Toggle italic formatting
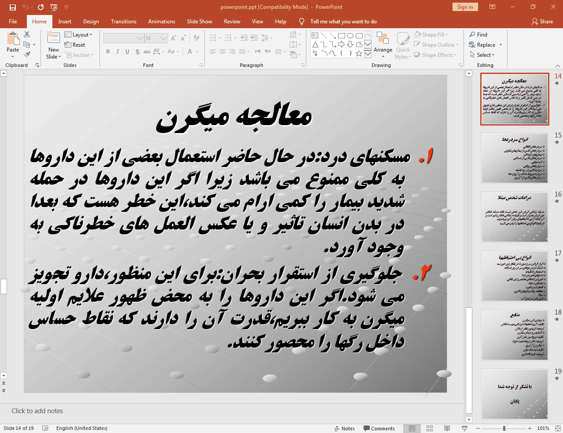 [117, 52]
